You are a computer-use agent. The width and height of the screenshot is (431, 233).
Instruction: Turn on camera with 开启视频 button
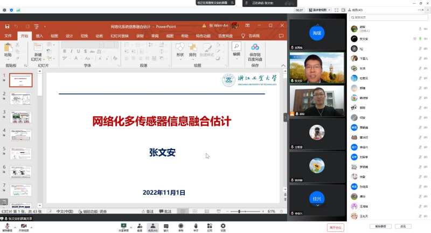point(24,226)
